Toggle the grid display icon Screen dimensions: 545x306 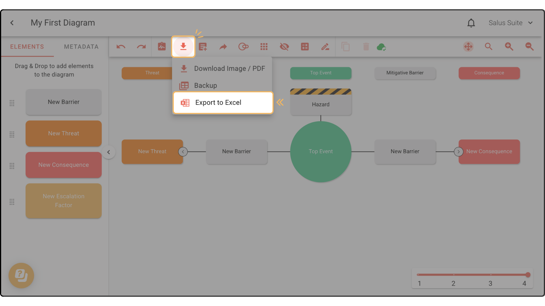264,47
